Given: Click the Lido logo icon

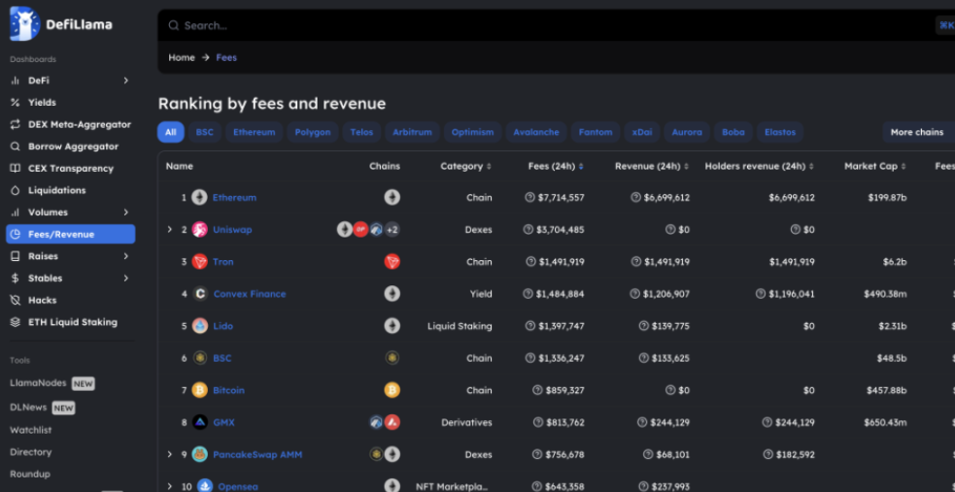Looking at the screenshot, I should tap(199, 326).
